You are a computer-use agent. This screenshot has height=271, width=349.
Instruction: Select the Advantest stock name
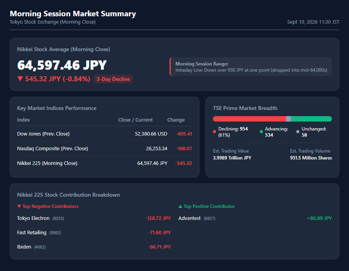click(189, 218)
